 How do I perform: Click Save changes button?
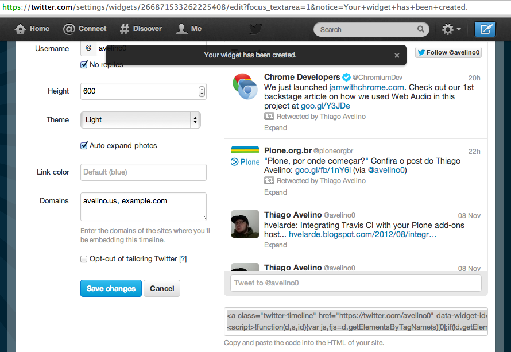click(111, 288)
